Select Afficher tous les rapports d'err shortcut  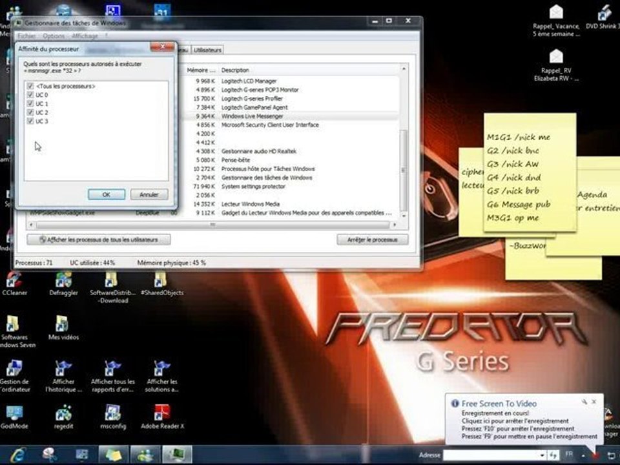coord(112,376)
